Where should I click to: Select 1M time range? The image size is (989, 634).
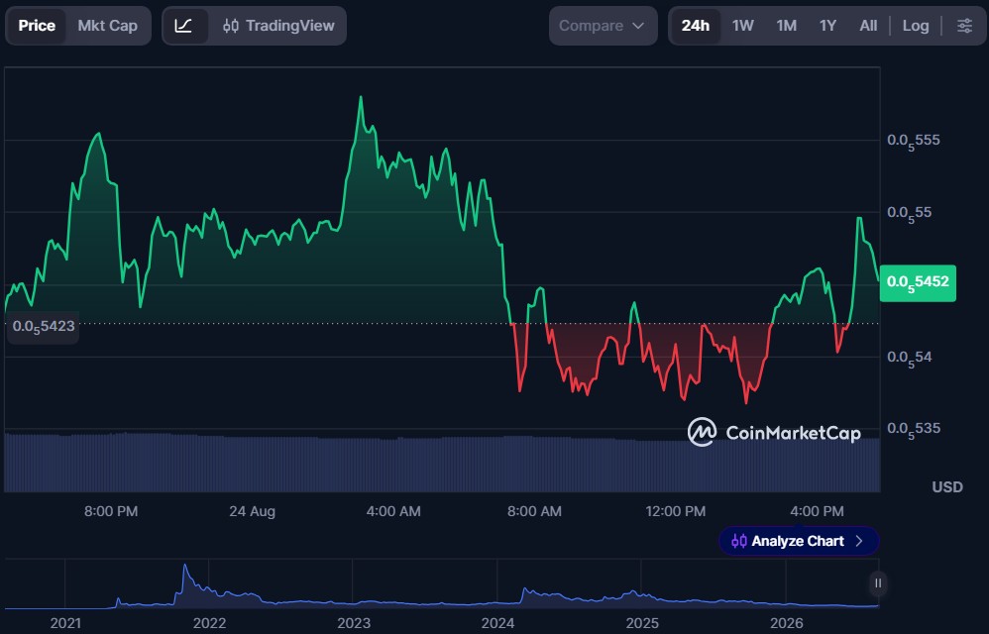pyautogui.click(x=786, y=26)
